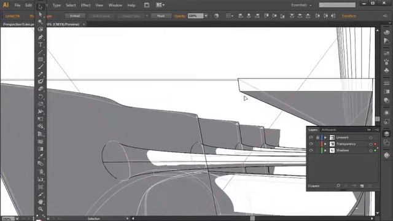Open the Effect menu
The width and height of the screenshot is (393, 221).
[85, 5]
